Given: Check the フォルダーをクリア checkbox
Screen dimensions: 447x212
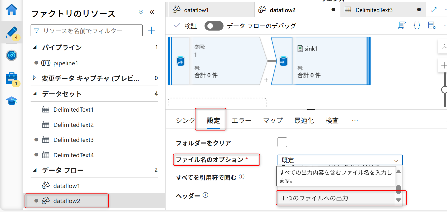Looking at the screenshot, I should point(282,142).
